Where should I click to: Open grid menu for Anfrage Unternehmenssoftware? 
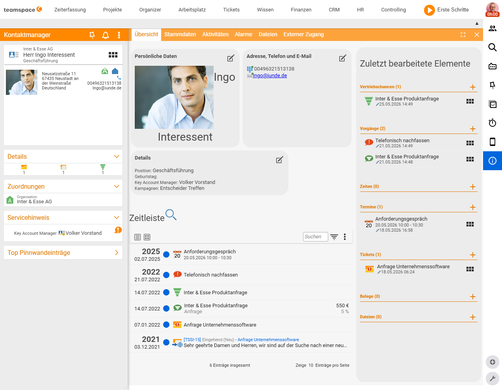470,269
